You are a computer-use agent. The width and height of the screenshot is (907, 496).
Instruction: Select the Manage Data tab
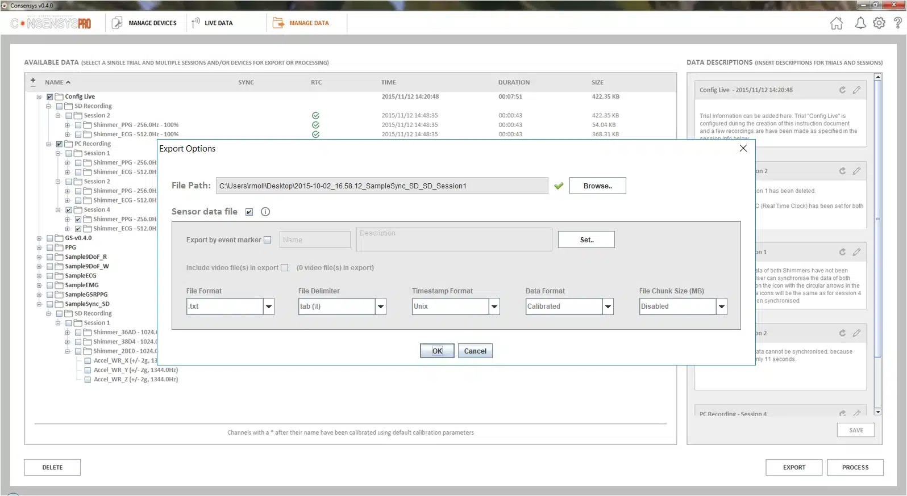point(301,23)
